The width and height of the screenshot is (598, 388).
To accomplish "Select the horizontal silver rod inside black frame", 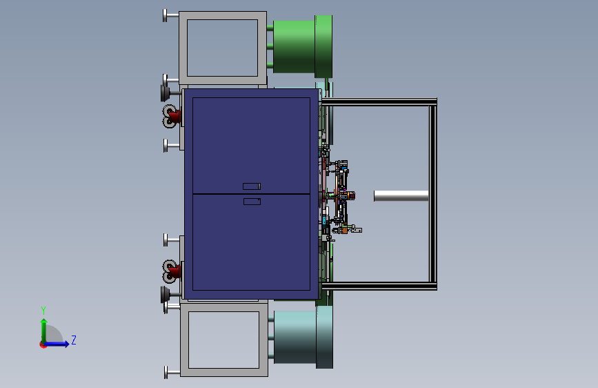I will pos(401,196).
